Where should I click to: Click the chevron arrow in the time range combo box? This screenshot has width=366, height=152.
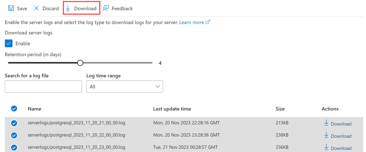pos(158,87)
